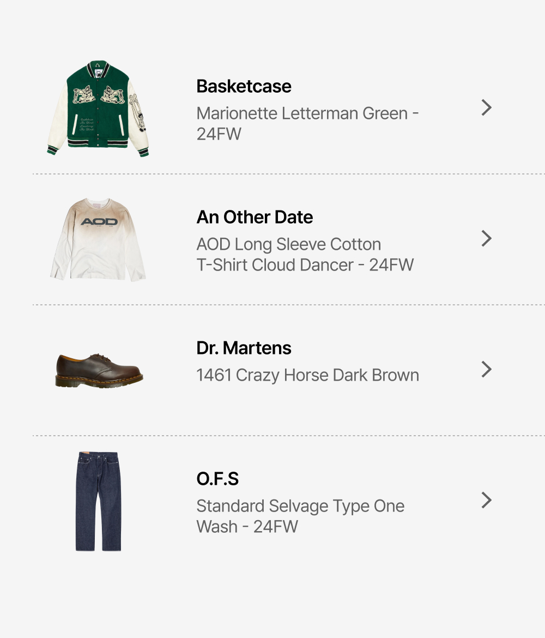Select the Dr. Martens brand heading
This screenshot has width=545, height=638.
[x=244, y=348]
